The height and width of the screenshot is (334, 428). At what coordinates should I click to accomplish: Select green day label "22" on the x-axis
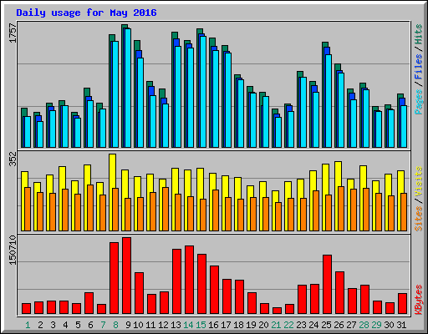(x=288, y=325)
